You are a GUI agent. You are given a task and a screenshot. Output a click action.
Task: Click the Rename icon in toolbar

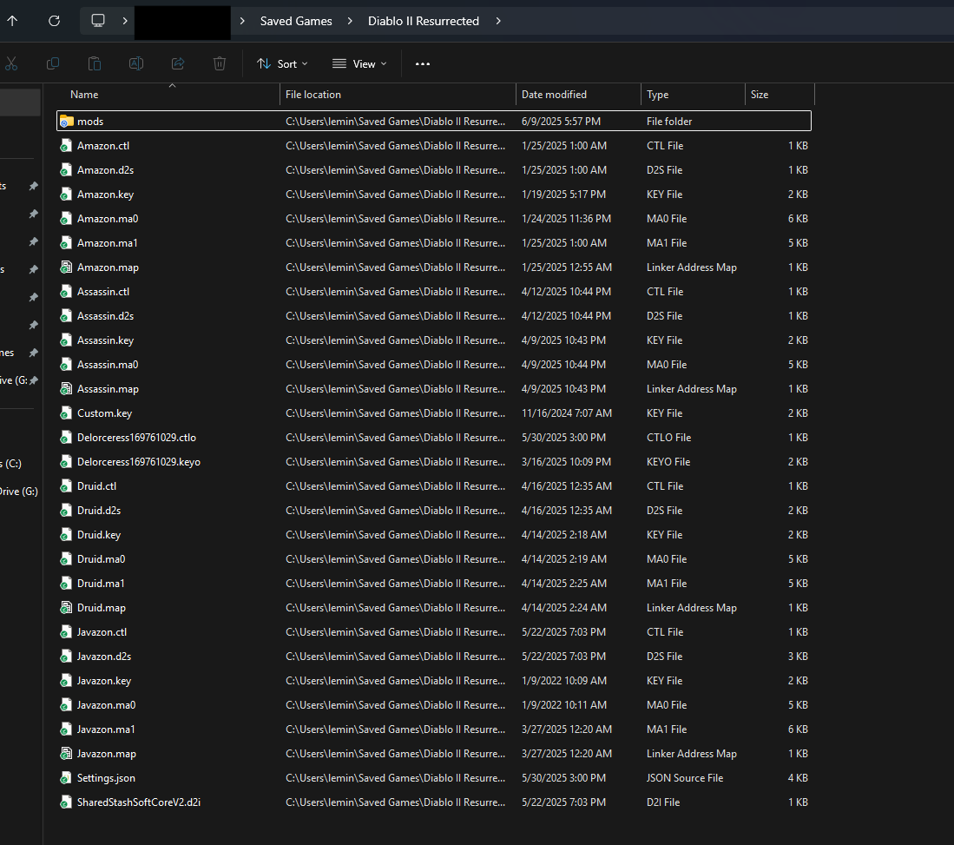tap(136, 63)
